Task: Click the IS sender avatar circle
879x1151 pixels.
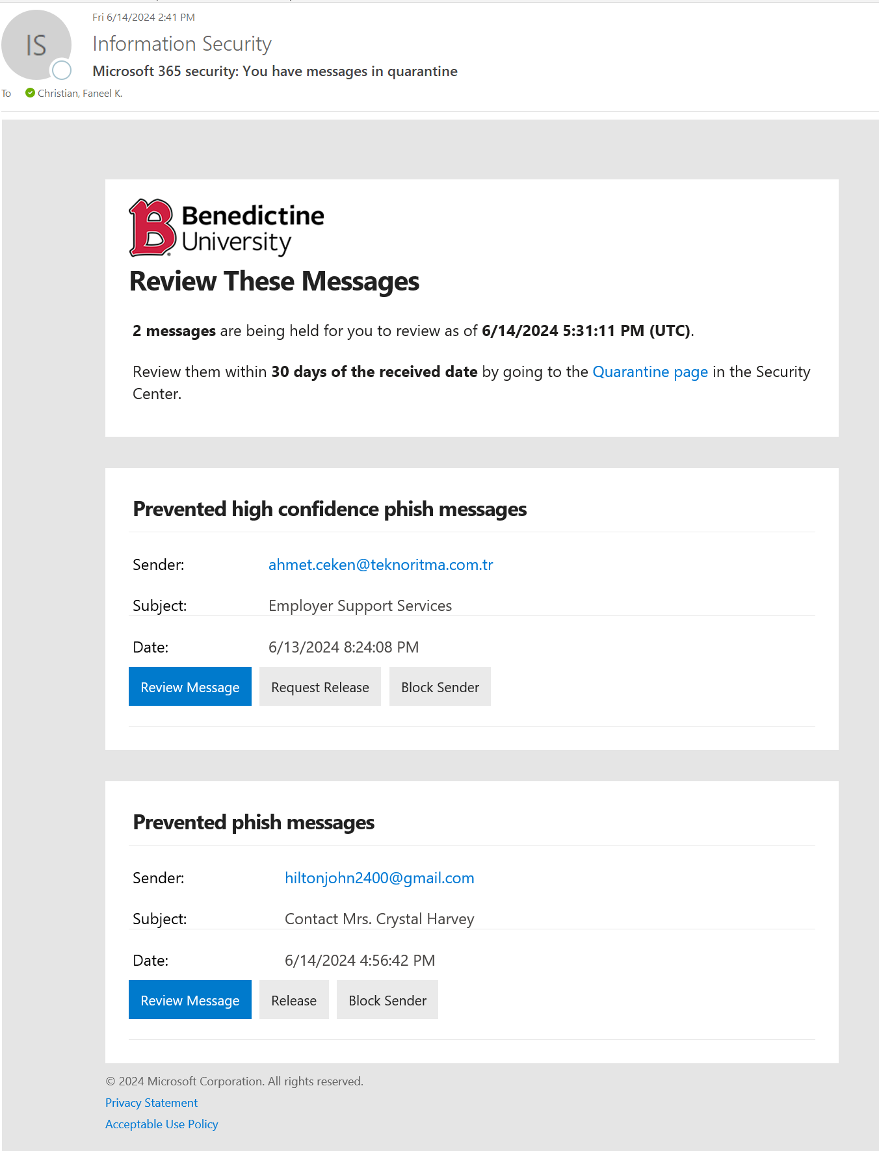Action: (36, 45)
